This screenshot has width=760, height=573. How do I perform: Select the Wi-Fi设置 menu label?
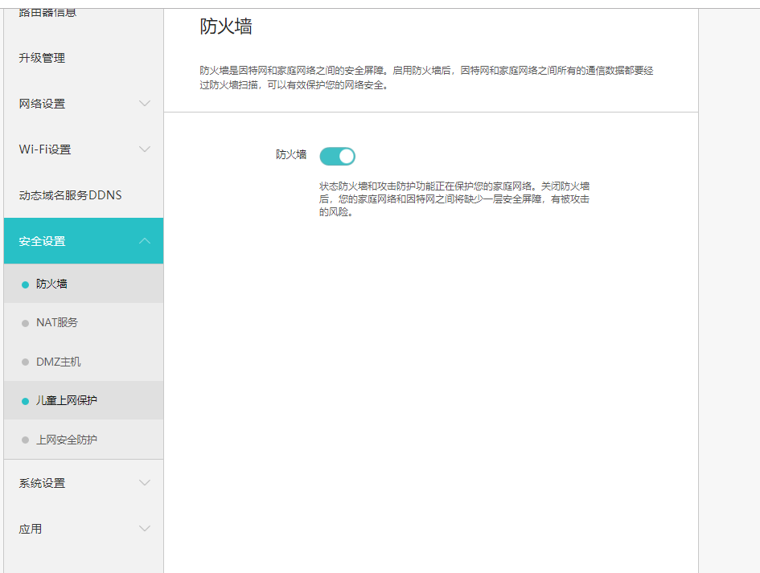coord(45,149)
